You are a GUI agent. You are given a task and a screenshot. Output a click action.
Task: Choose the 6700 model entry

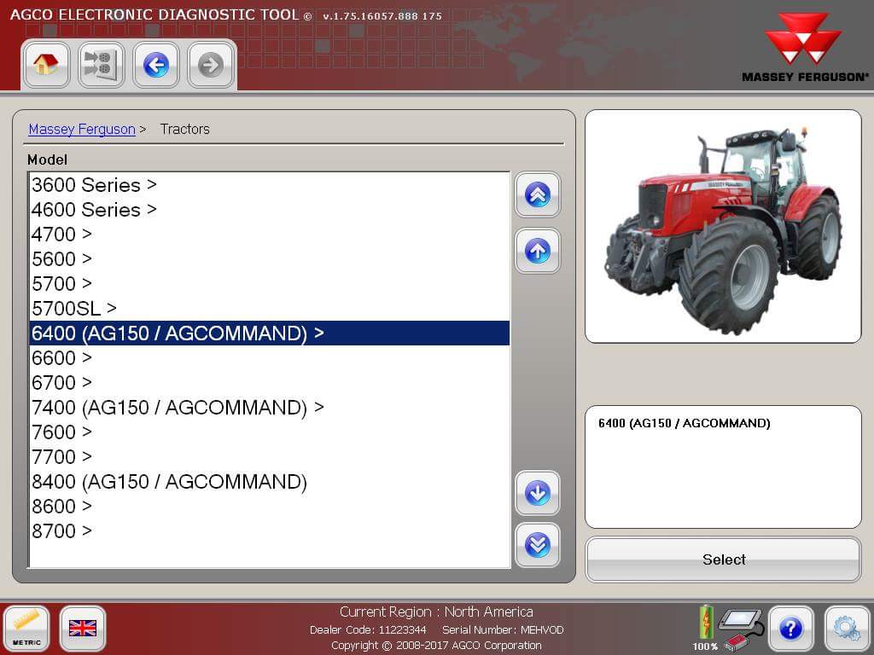[269, 383]
